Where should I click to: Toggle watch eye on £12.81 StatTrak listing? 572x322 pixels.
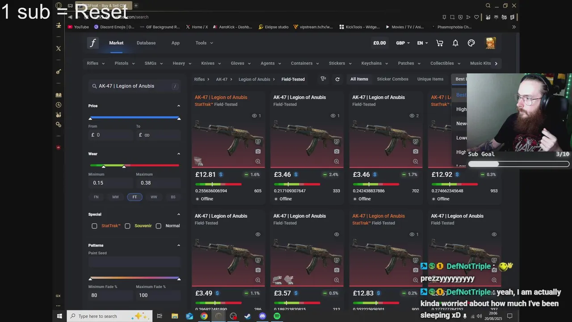254,116
